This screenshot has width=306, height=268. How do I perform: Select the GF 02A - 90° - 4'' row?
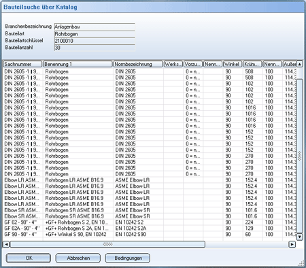[150, 229]
